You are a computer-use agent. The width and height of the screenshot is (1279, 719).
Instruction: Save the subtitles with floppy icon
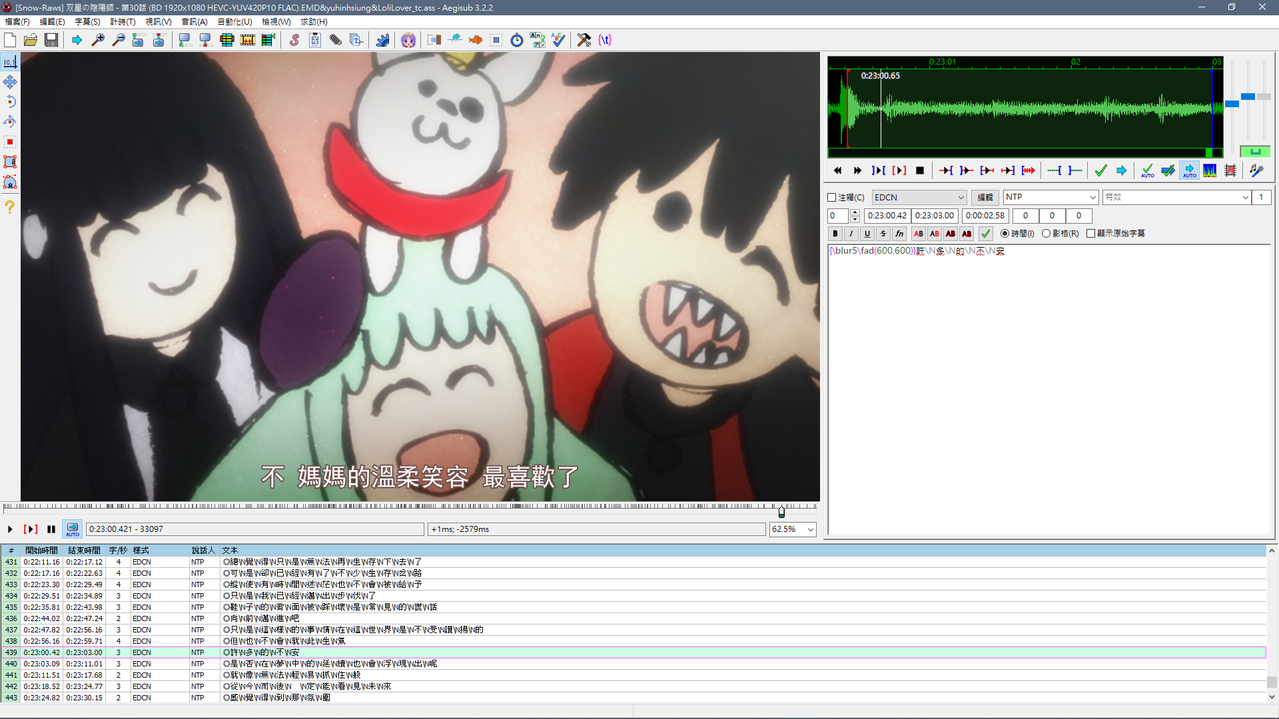pyautogui.click(x=51, y=40)
